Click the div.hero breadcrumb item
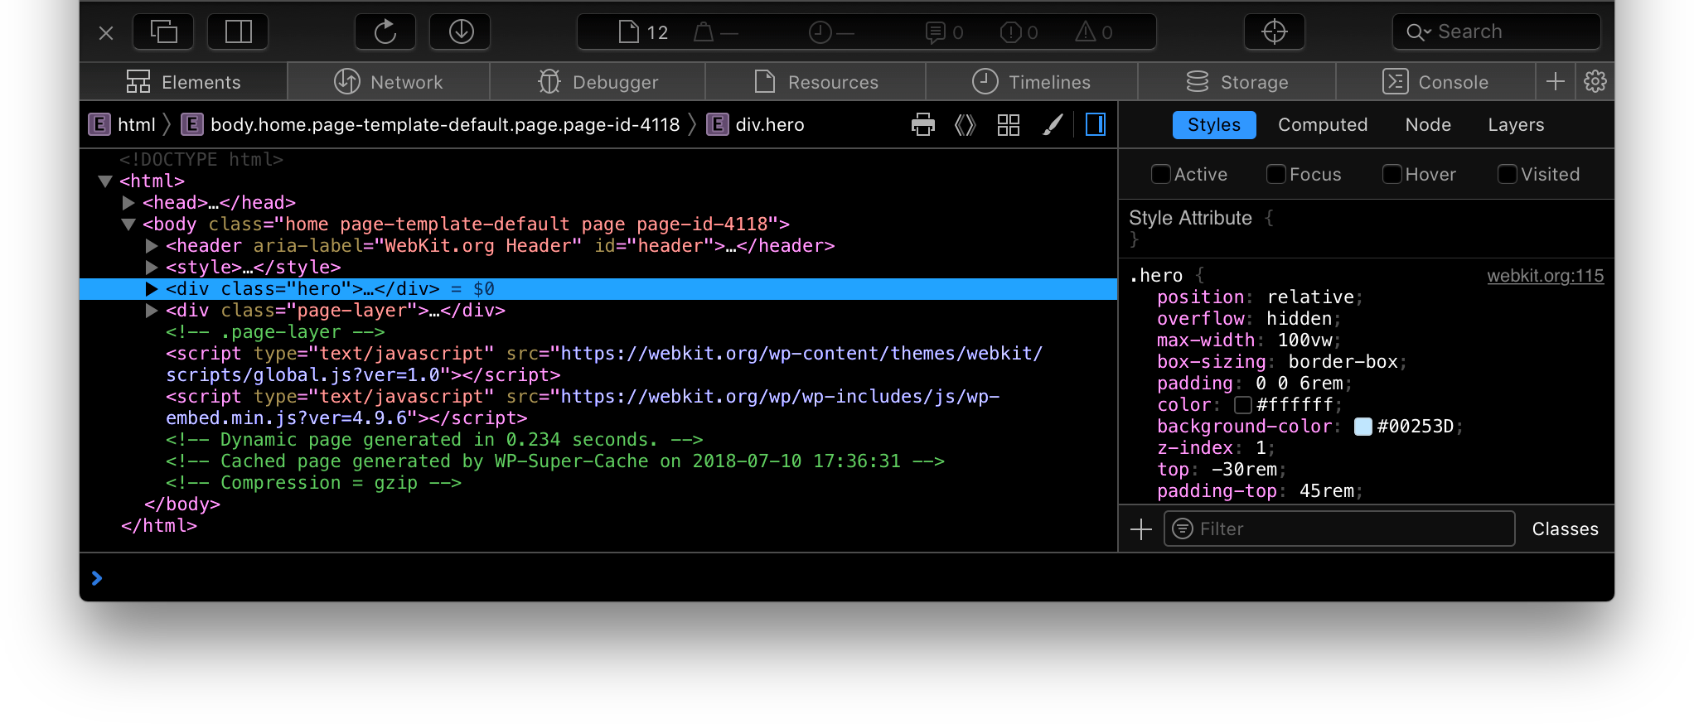 pos(756,125)
